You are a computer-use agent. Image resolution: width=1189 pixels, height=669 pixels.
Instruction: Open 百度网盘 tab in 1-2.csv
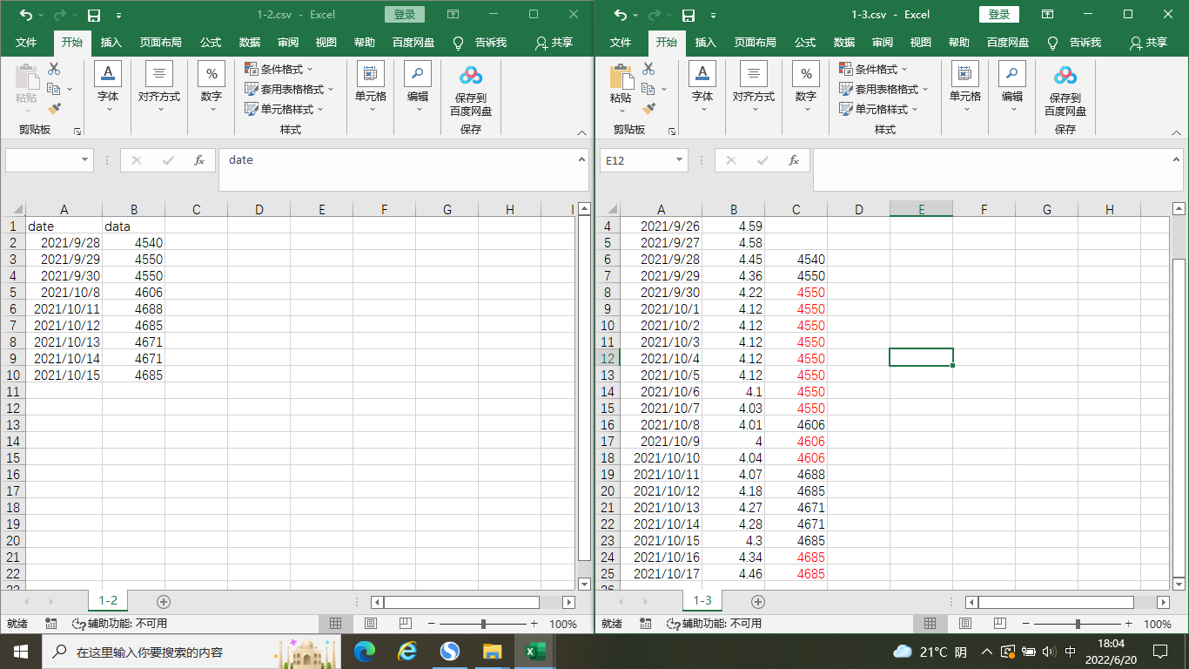[413, 43]
